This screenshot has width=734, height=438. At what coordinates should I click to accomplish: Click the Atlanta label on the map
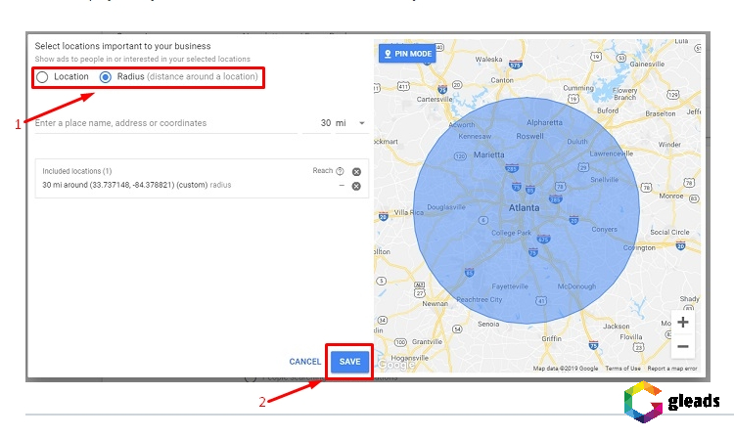click(x=525, y=208)
